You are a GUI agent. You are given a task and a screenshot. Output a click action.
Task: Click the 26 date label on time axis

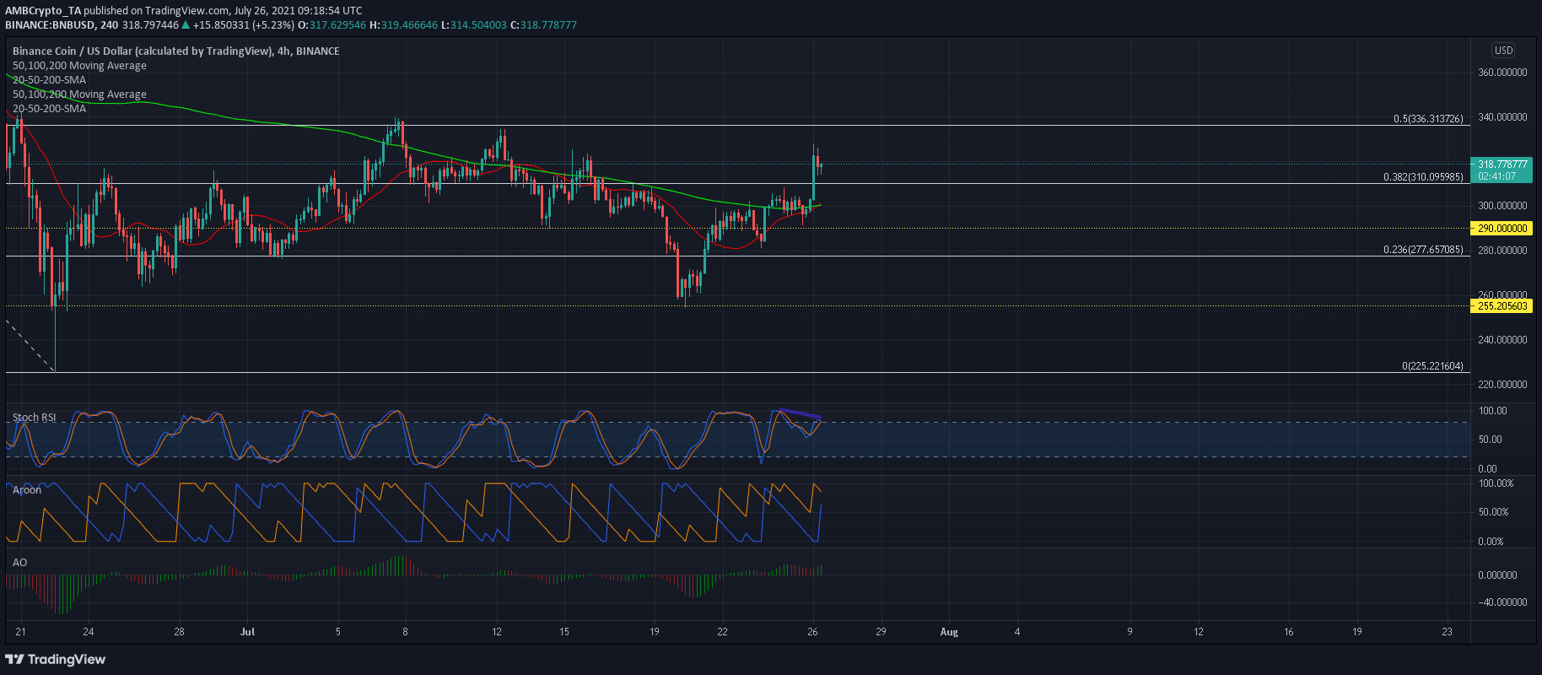[812, 631]
